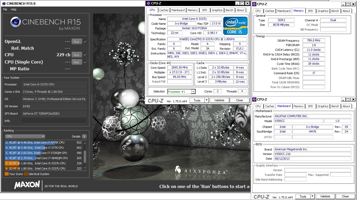Click mainboard model value X550CC
This screenshot has width=357, height=200.
point(298,121)
